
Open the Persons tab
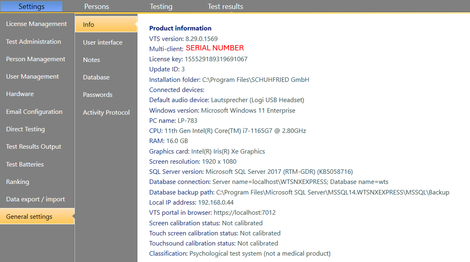tap(96, 6)
